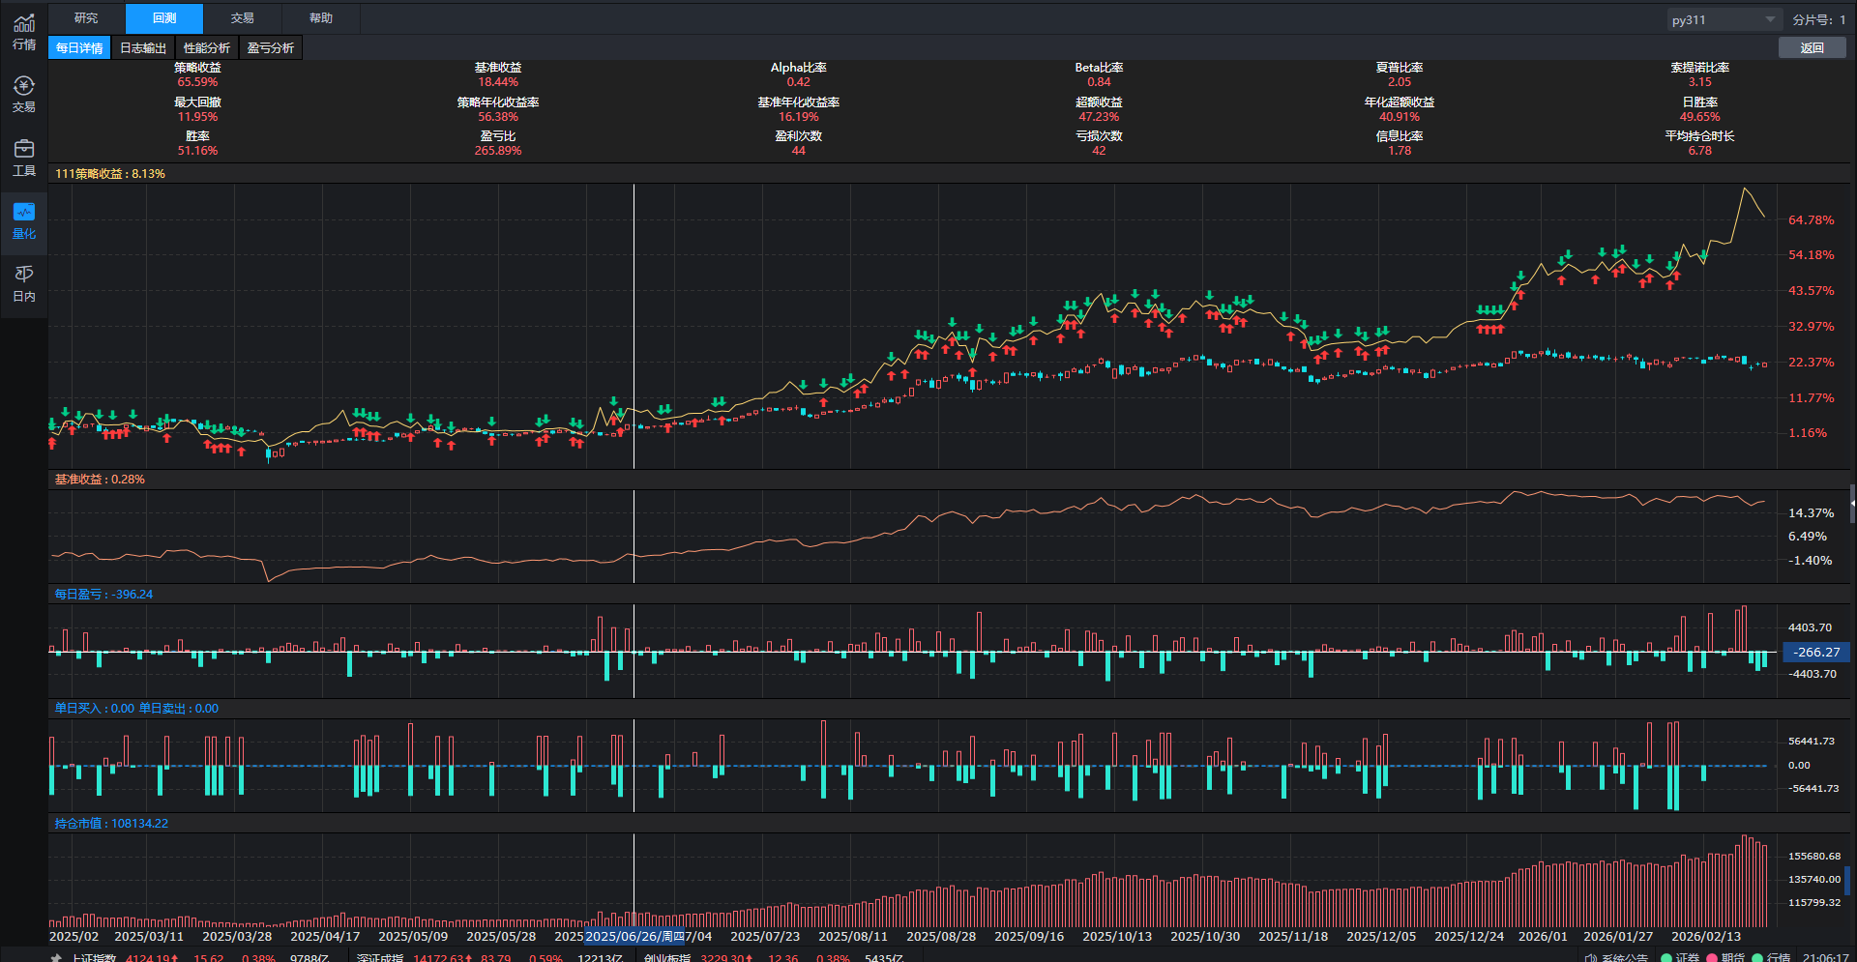Viewport: 1857px width, 962px height.
Task: Click the 系统公告 speaker icon in status bar
Action: tap(1591, 957)
